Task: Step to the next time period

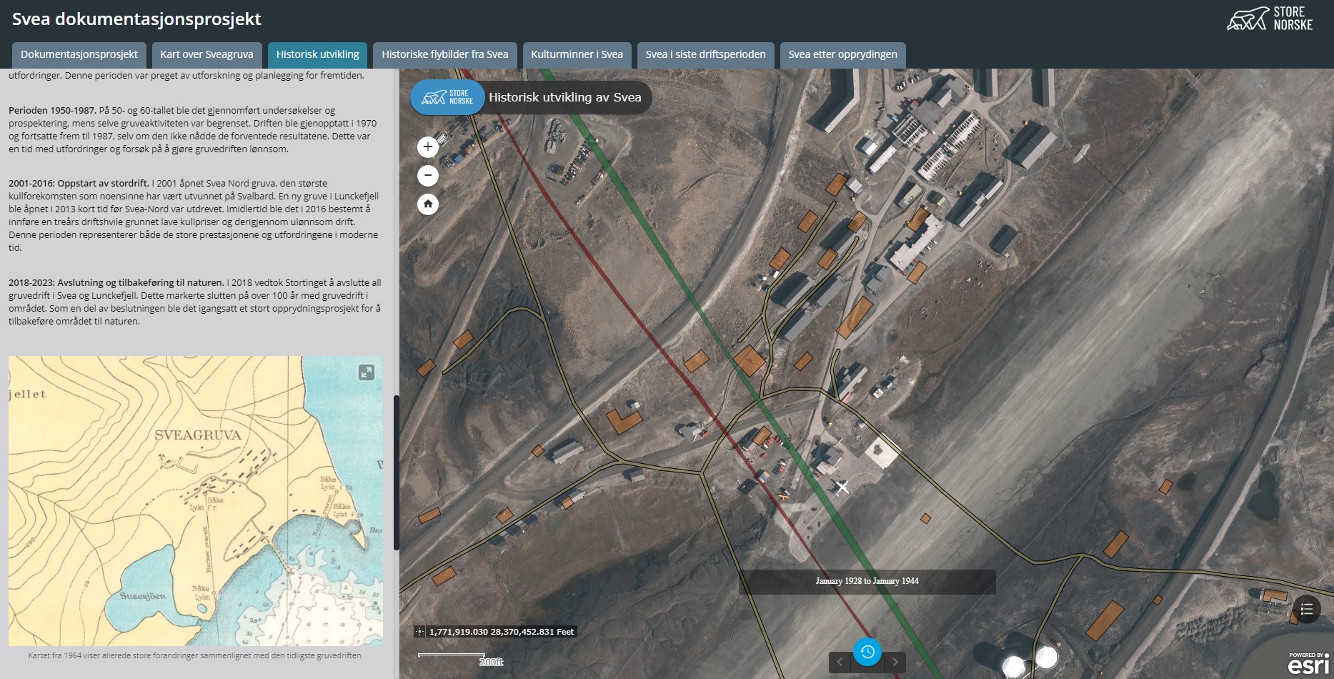Action: coord(895,662)
